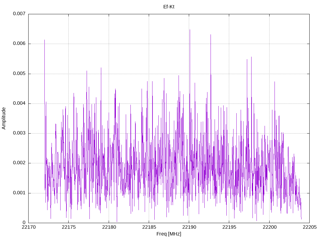318x238 pixels.
Task: Click the x-axis tick label 22170
Action: pos(29,227)
